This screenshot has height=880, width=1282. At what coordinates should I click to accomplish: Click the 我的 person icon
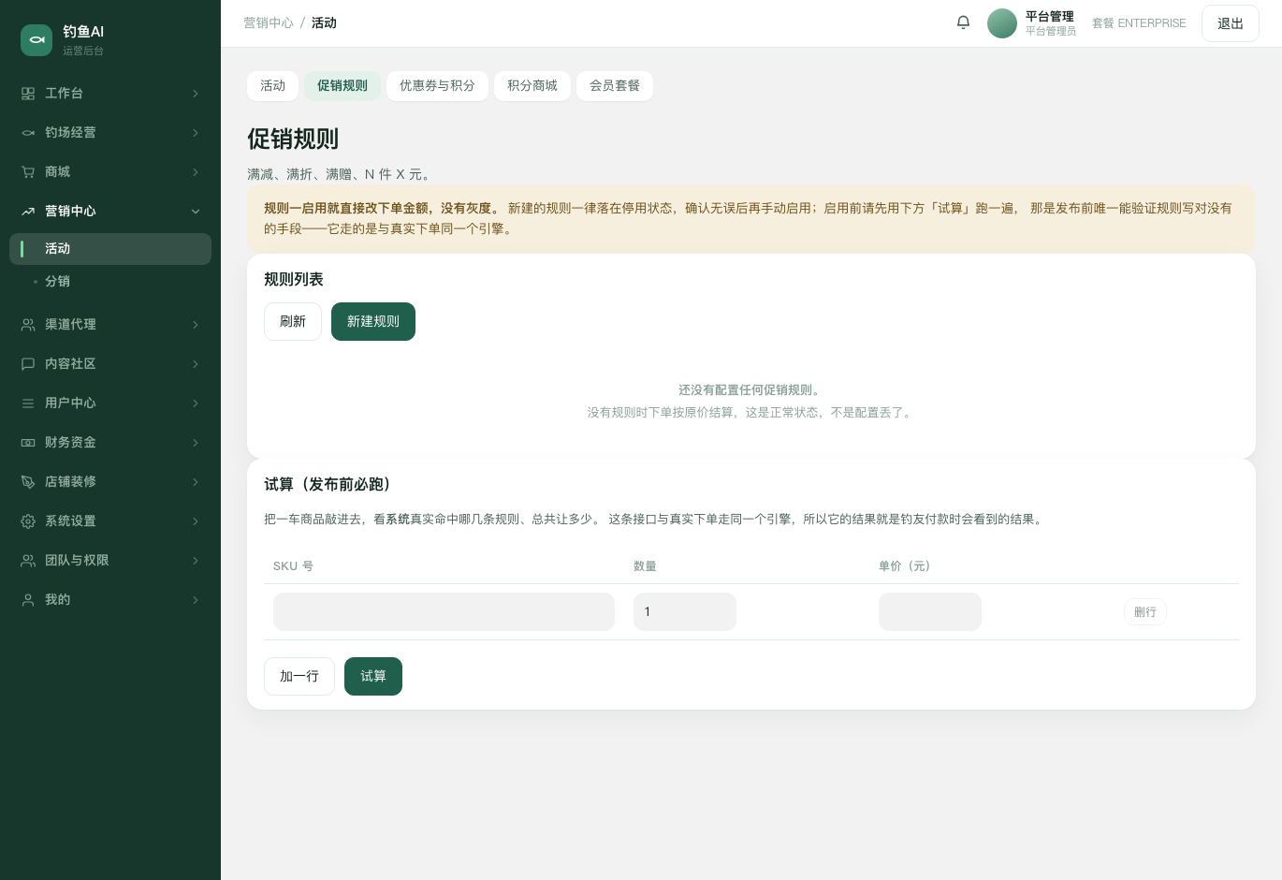[x=28, y=600]
